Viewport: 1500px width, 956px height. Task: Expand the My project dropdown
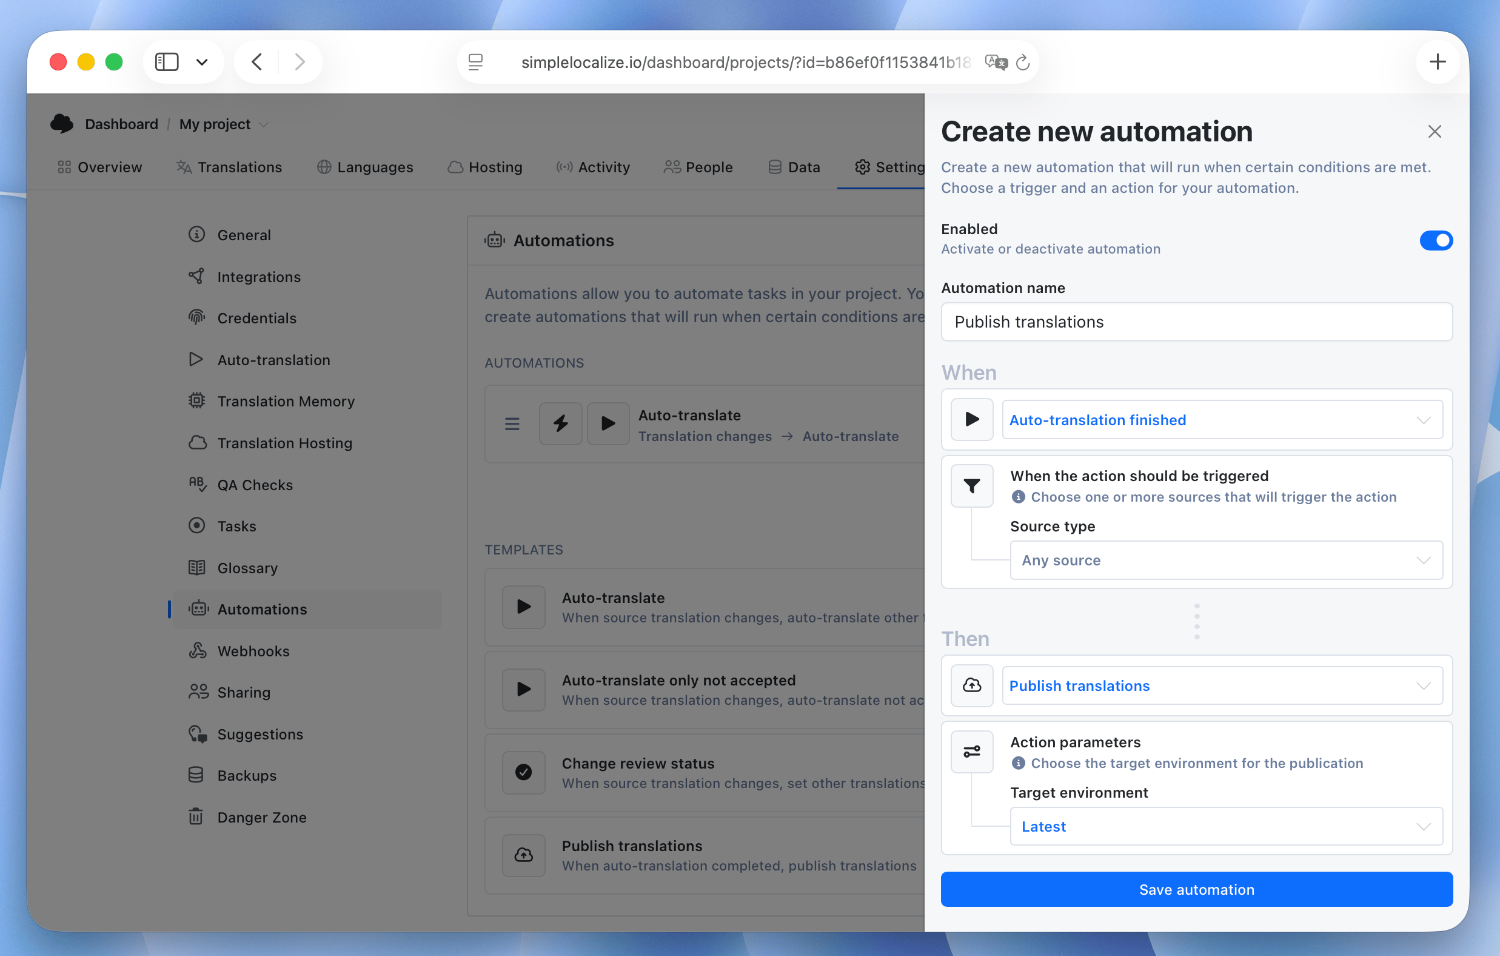[224, 124]
